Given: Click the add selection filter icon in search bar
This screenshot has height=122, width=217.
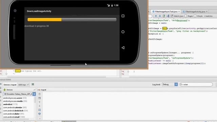Looking at the screenshot, I should coord(168,16).
